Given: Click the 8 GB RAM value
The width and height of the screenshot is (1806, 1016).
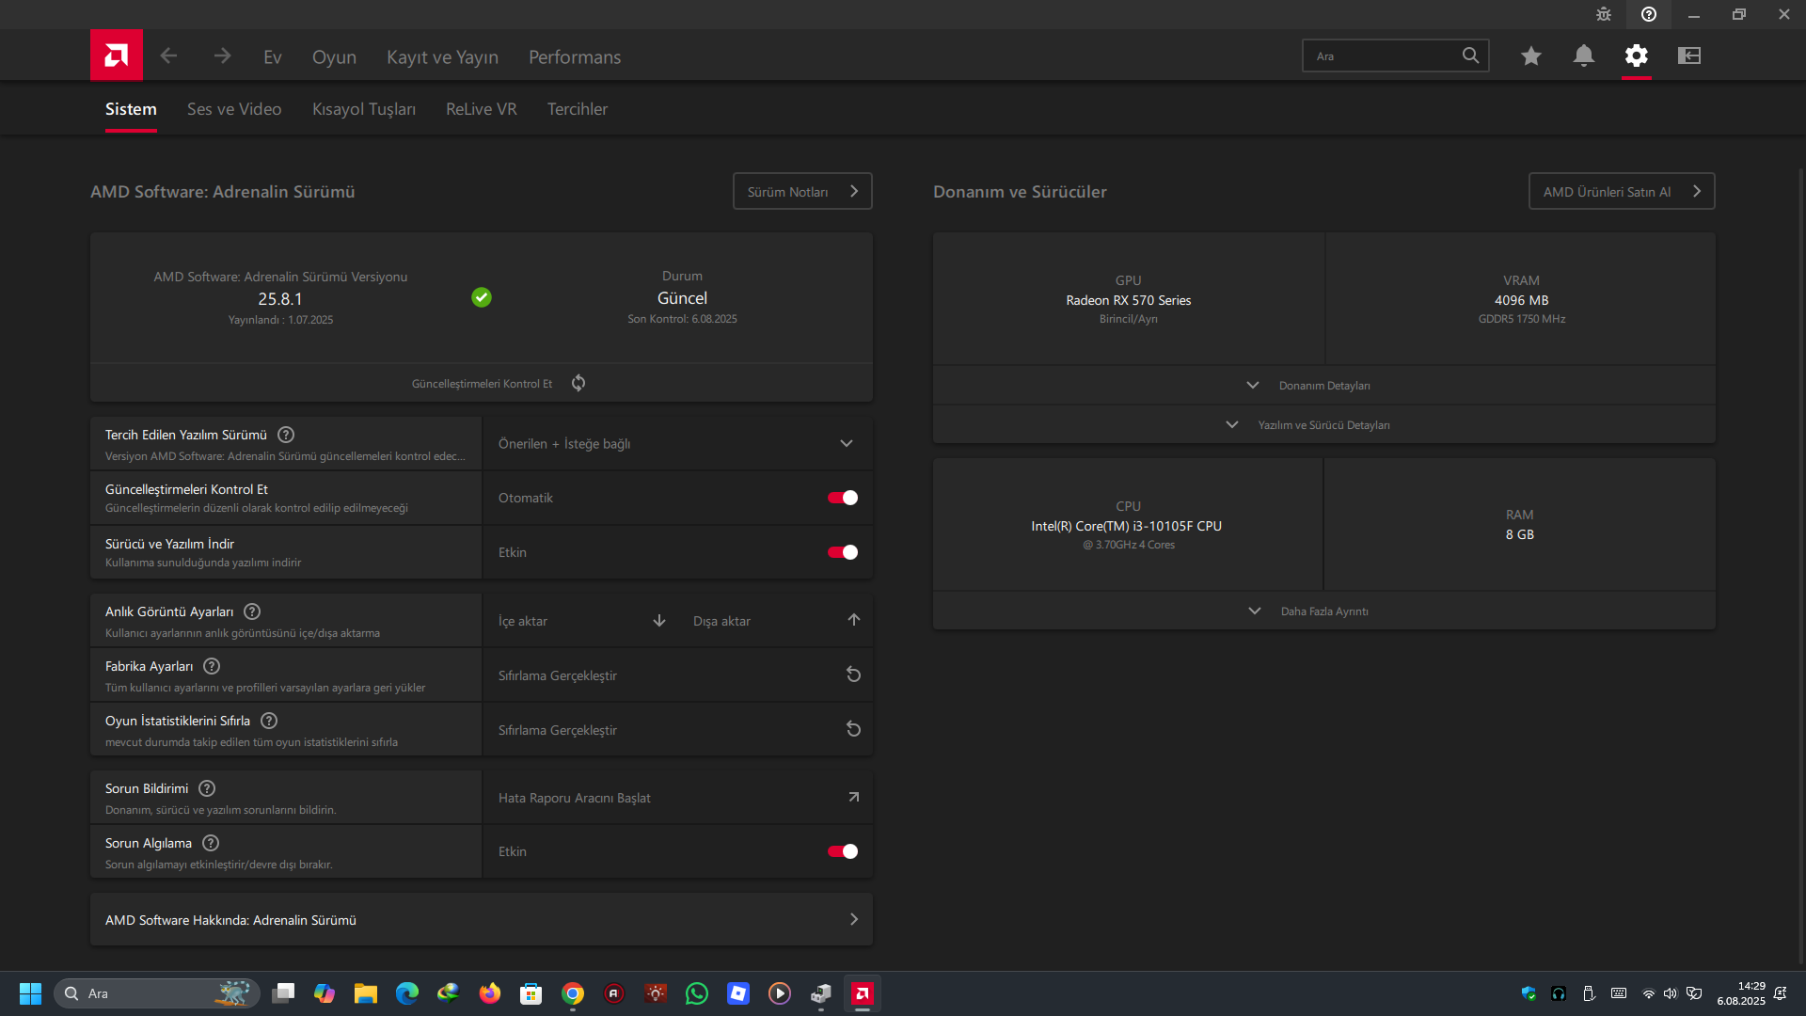Looking at the screenshot, I should tap(1520, 534).
